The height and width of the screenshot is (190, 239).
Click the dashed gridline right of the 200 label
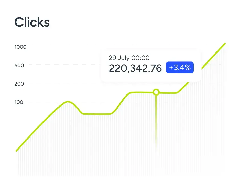pyautogui.click(x=64, y=84)
